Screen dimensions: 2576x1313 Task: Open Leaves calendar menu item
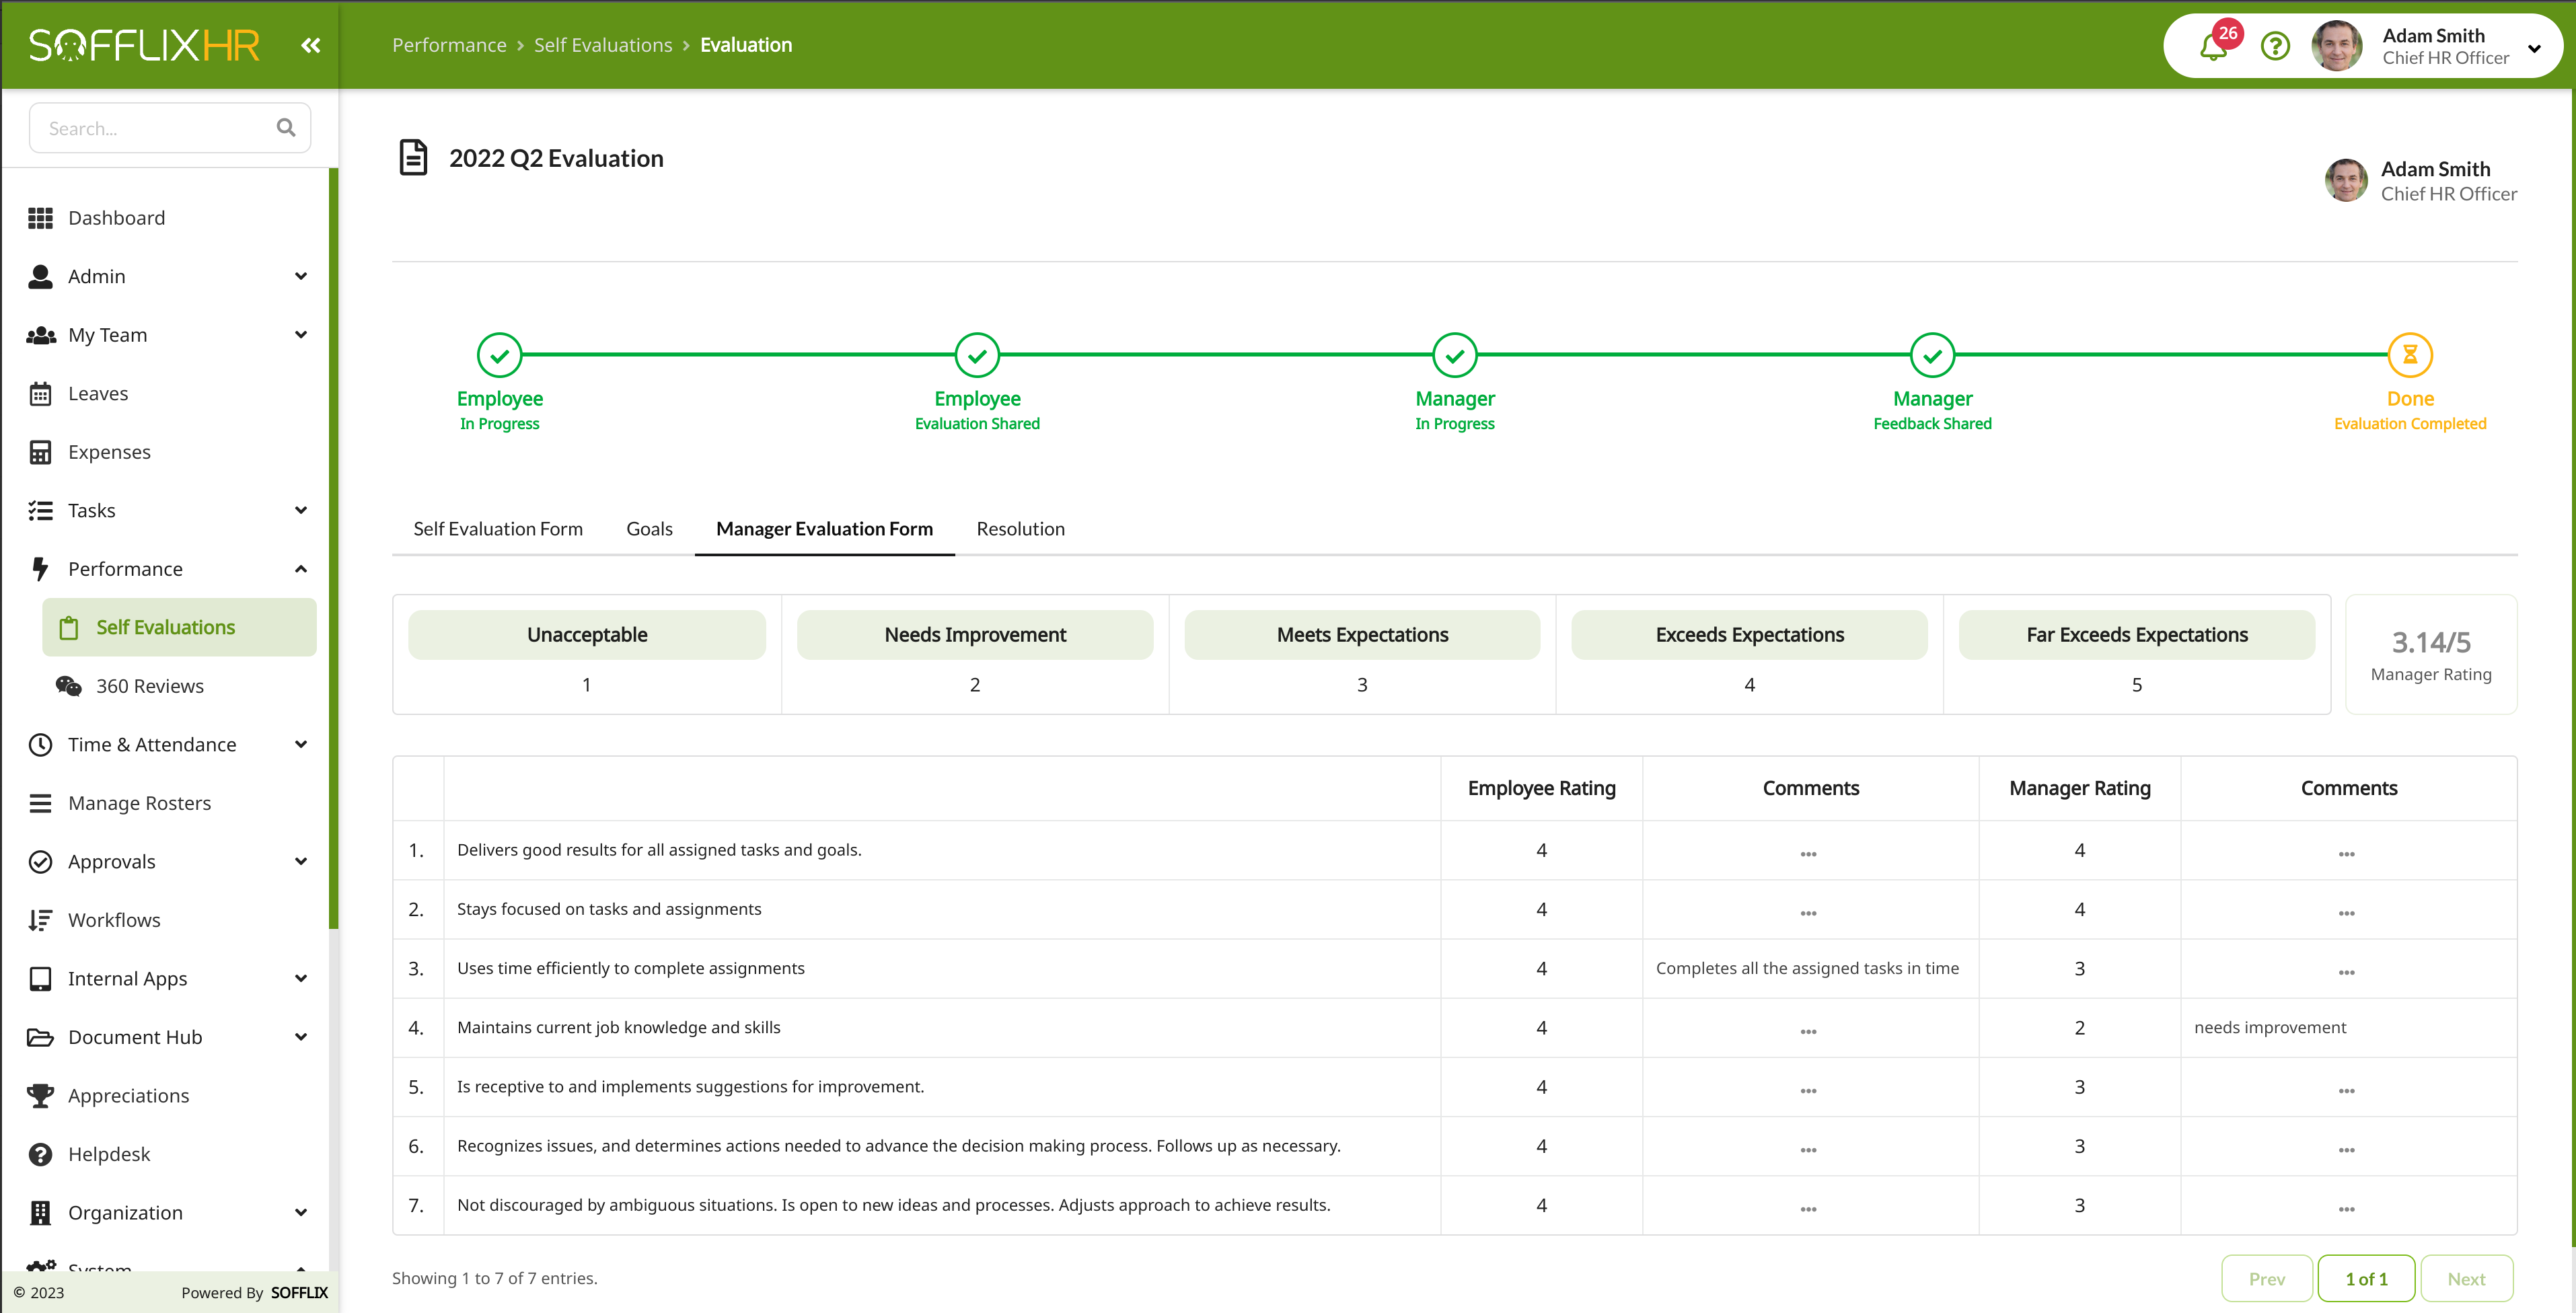[x=98, y=393]
